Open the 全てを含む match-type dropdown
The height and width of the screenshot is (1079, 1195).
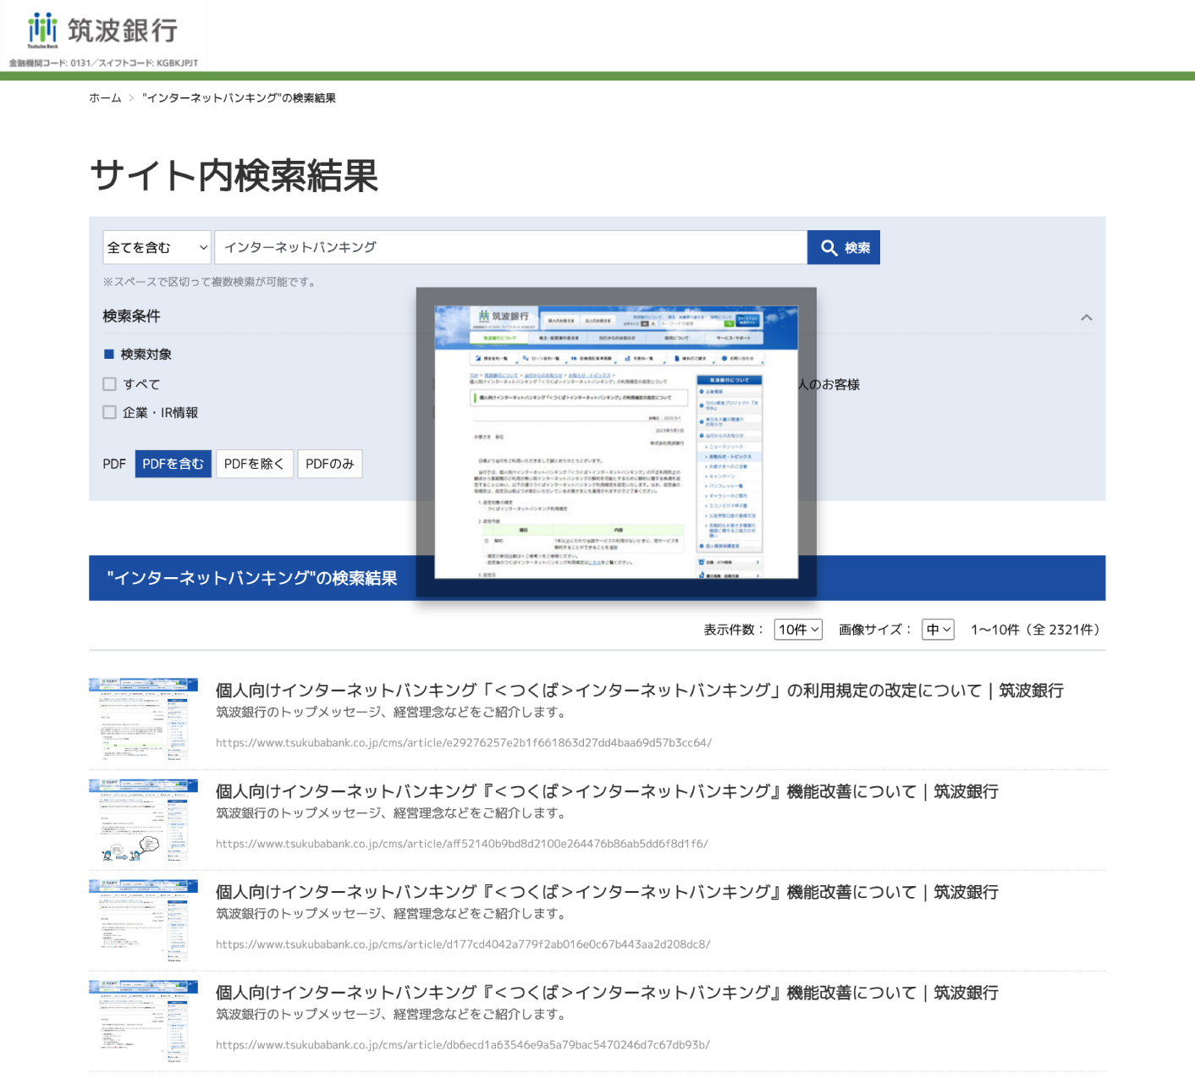pos(157,247)
